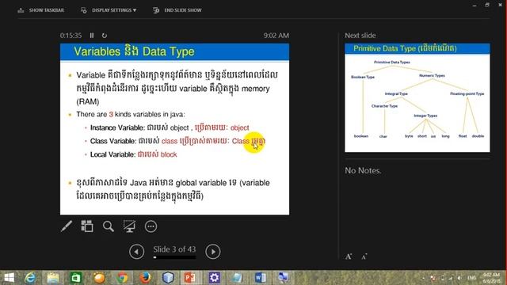The height and width of the screenshot is (285, 507).
Task: Click Show Taskbar in presenter view
Action: [x=40, y=10]
